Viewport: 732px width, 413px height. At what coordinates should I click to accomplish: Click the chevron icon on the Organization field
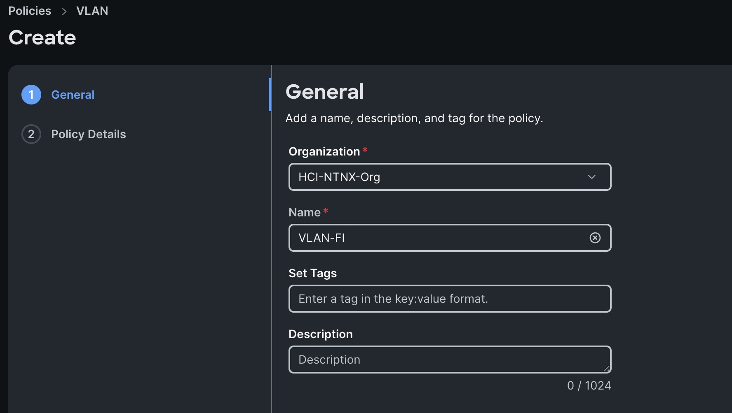(x=592, y=177)
